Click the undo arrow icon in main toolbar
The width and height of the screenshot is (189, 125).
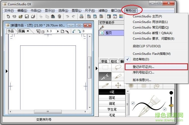(67, 16)
